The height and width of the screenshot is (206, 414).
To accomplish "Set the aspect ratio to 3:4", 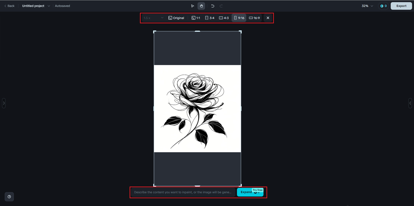I will (210, 18).
